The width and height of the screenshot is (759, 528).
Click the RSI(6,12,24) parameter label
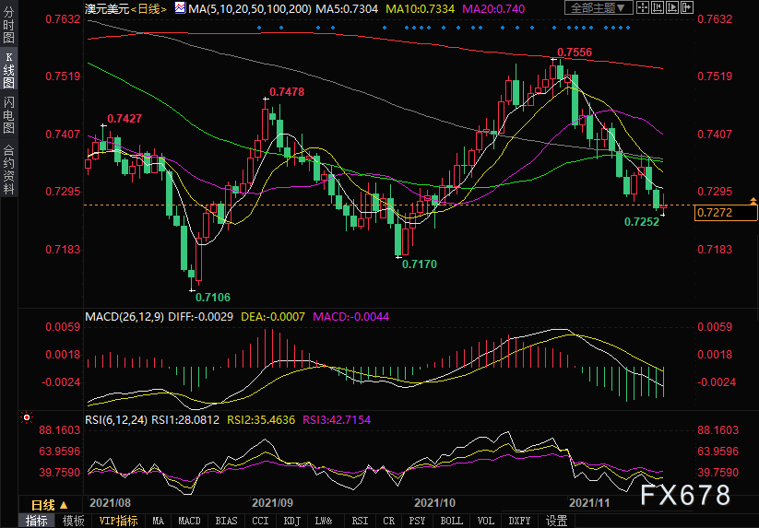116,419
